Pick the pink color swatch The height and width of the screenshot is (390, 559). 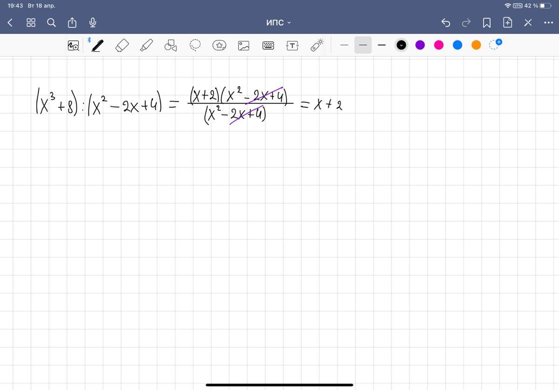(439, 45)
